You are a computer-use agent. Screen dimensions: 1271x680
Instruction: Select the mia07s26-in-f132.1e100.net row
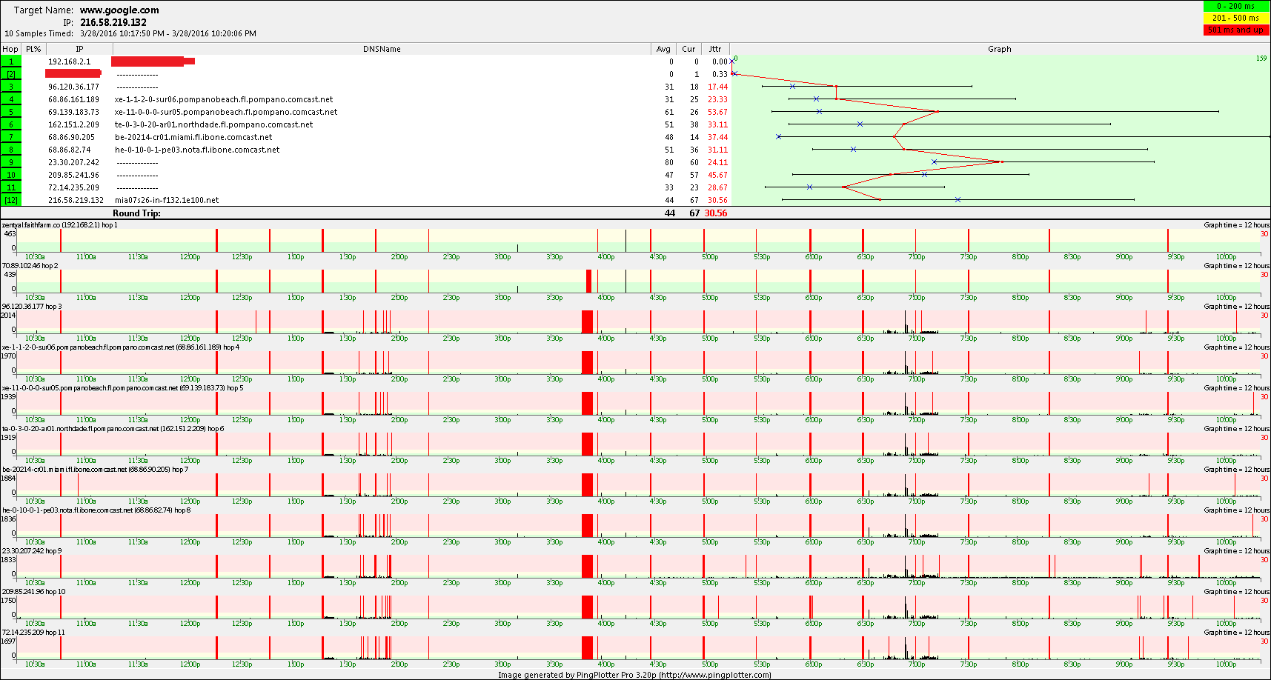167,200
